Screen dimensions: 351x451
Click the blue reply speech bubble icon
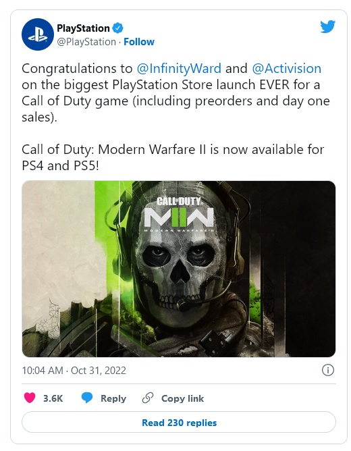pos(87,398)
